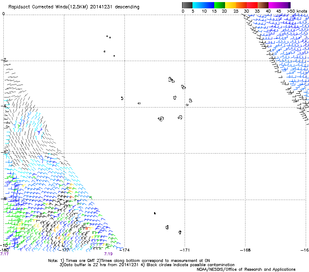This screenshot has width=309, height=272.
Task: Click the '-10' latitude axis label
Action: coord(4,246)
